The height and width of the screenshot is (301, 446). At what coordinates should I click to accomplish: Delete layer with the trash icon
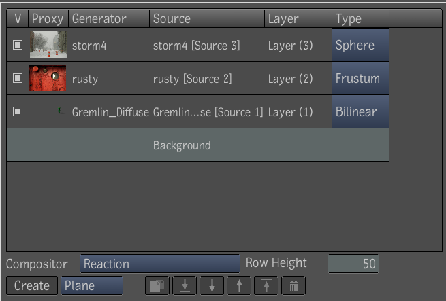coord(293,285)
